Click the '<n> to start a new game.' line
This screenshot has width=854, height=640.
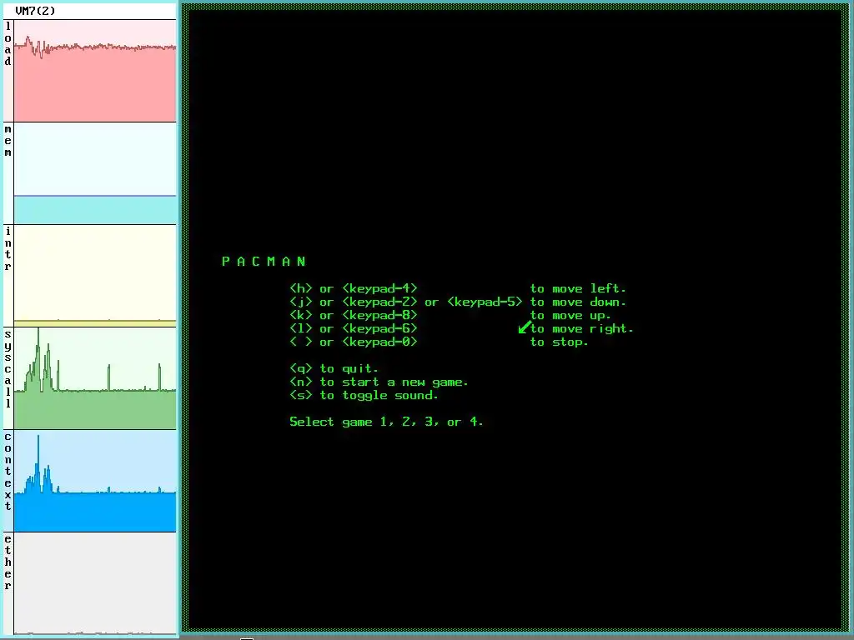click(379, 382)
